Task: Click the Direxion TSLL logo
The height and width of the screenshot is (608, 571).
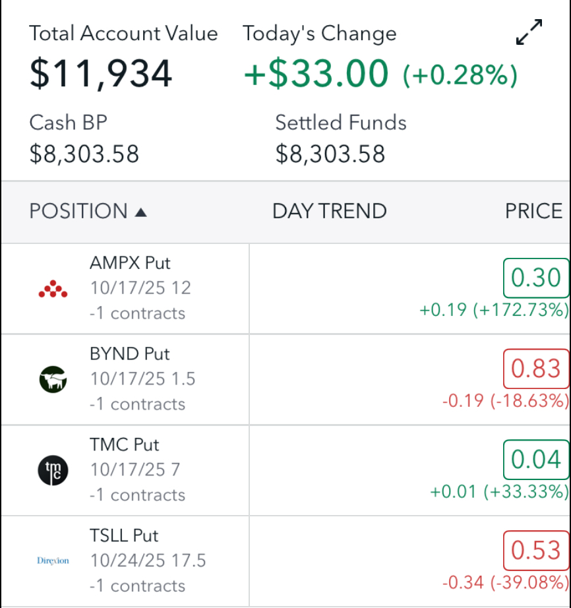Action: (53, 561)
